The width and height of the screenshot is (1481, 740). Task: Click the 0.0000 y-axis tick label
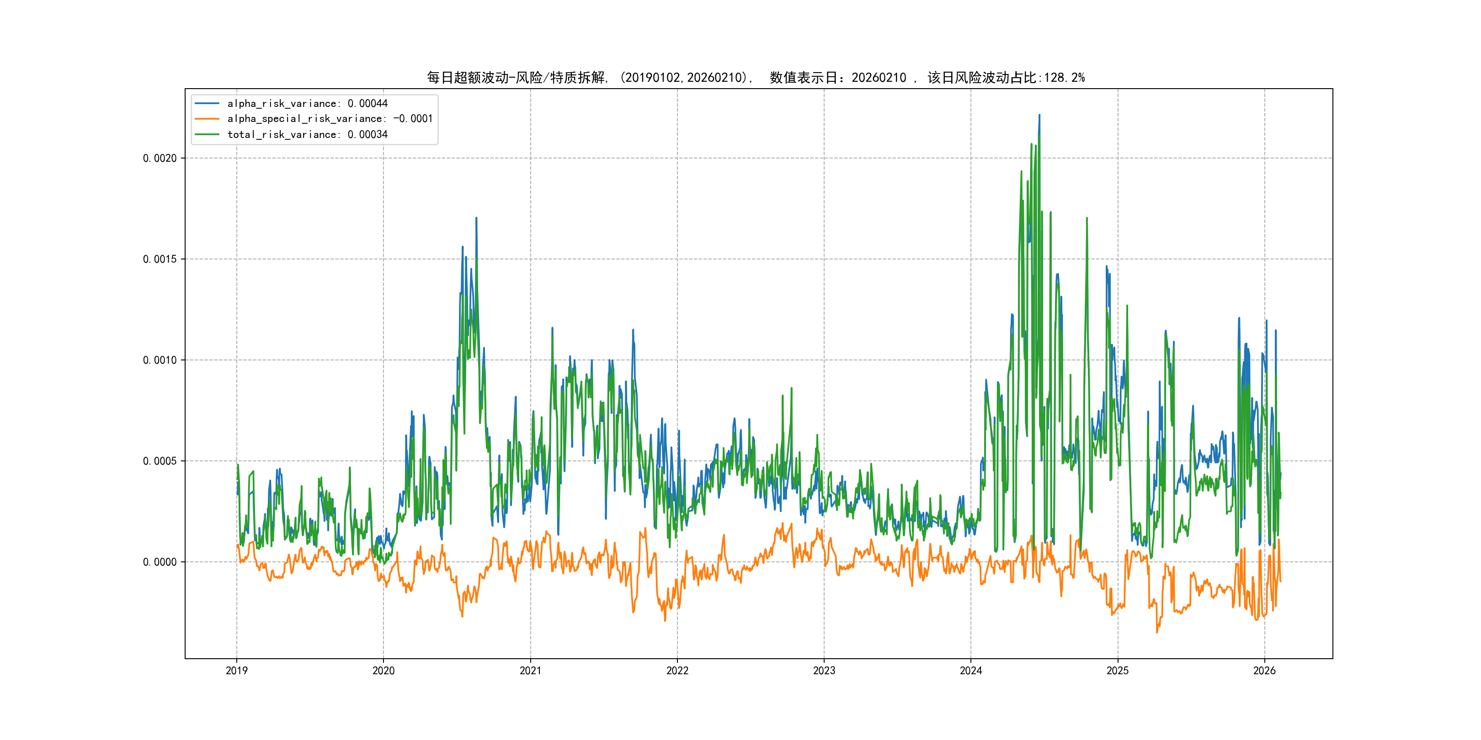click(x=160, y=562)
